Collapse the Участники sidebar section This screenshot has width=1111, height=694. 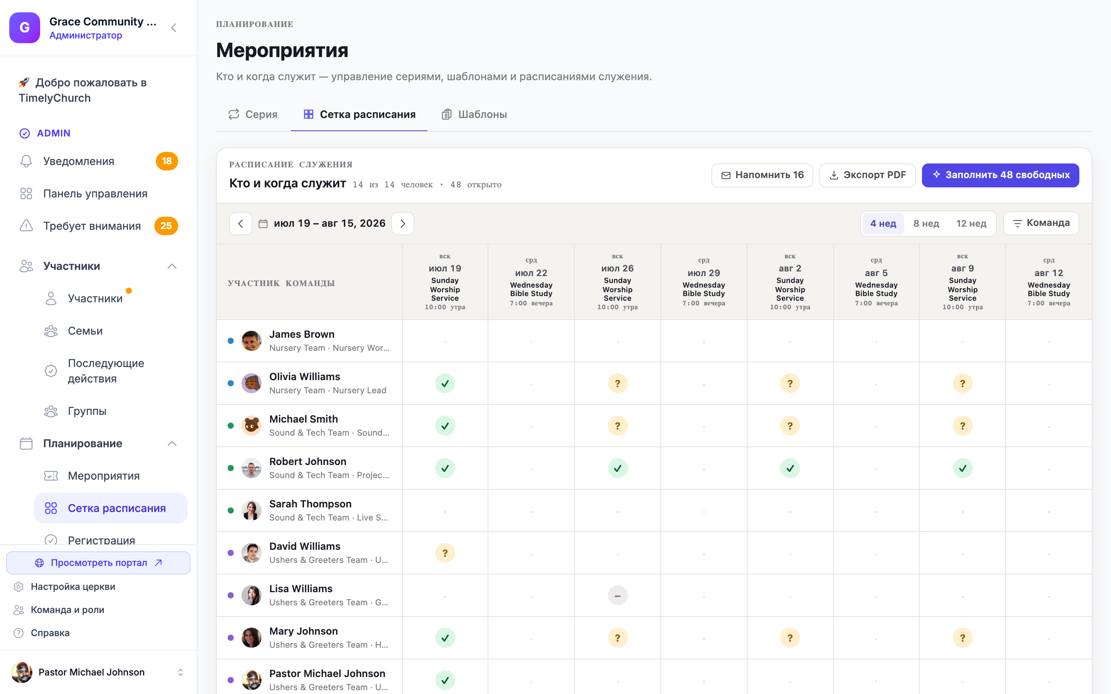point(172,266)
